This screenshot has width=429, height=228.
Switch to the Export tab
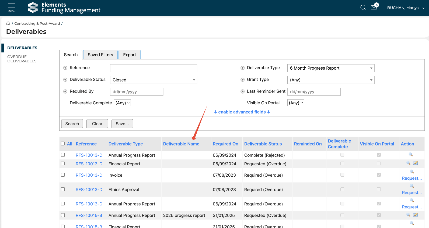(130, 55)
